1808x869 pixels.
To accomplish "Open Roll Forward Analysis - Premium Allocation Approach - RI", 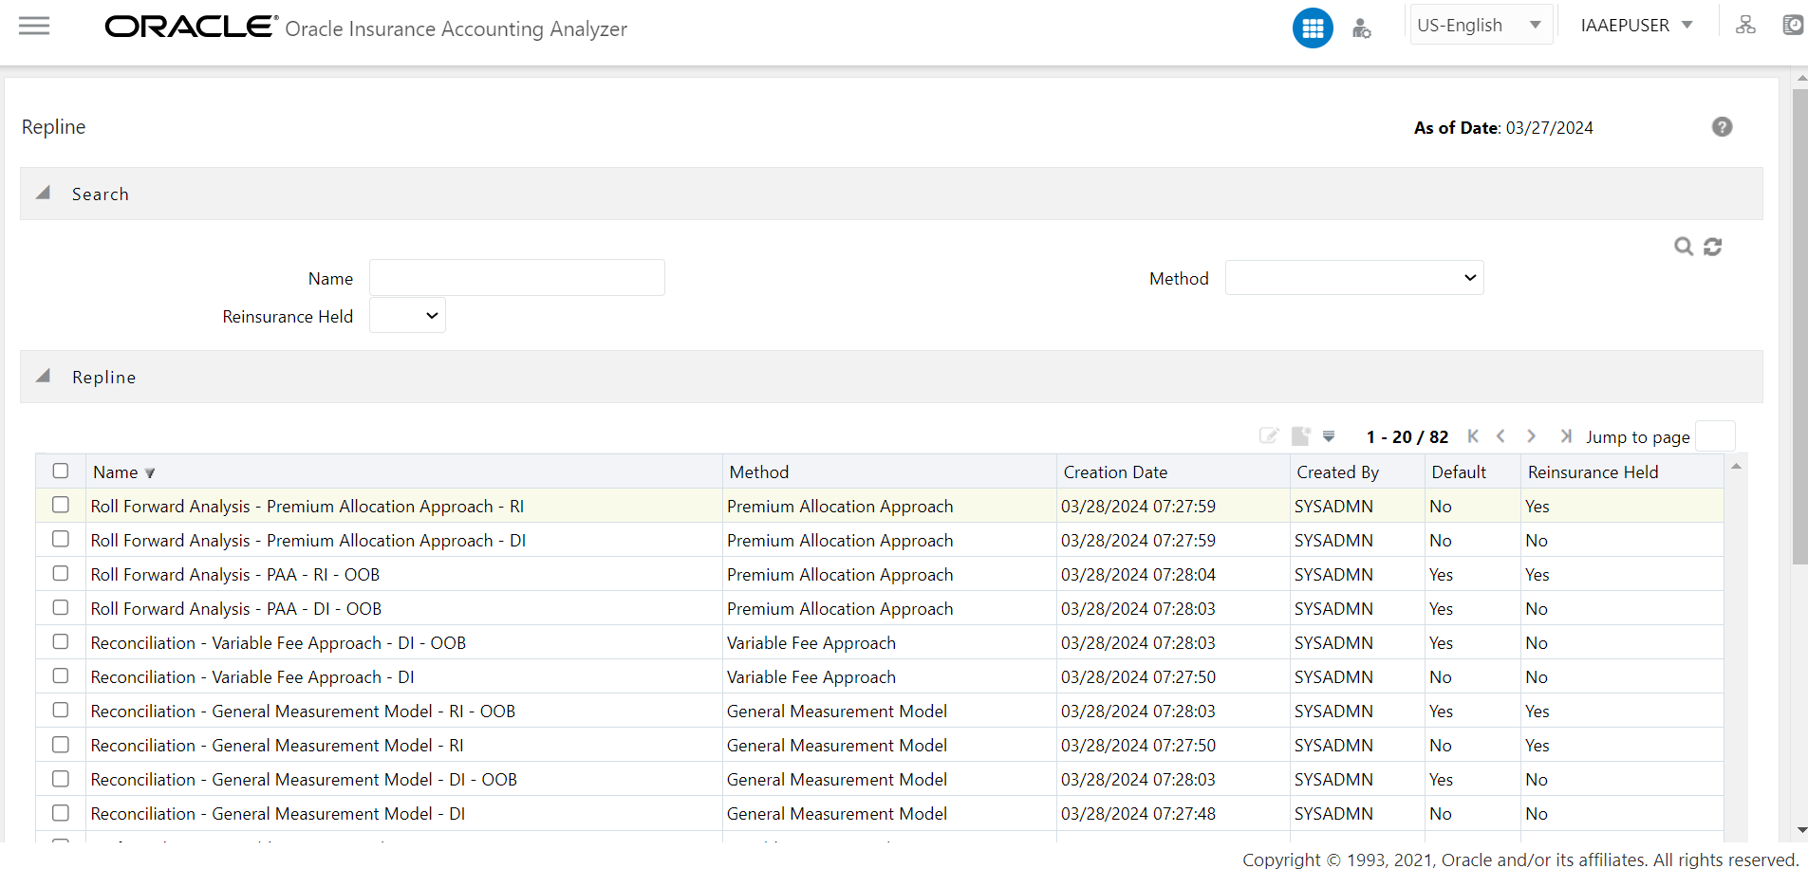I will pyautogui.click(x=308, y=507).
